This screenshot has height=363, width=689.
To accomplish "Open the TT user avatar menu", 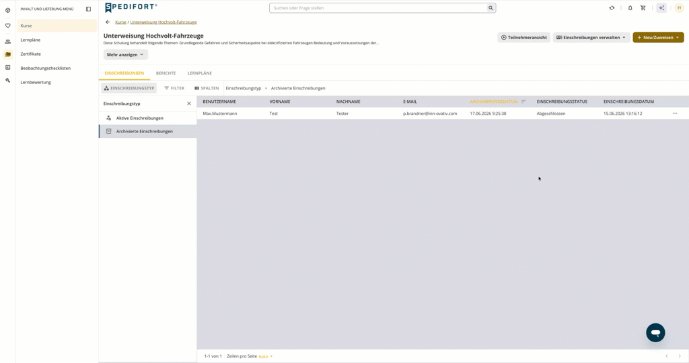I will coord(679,8).
